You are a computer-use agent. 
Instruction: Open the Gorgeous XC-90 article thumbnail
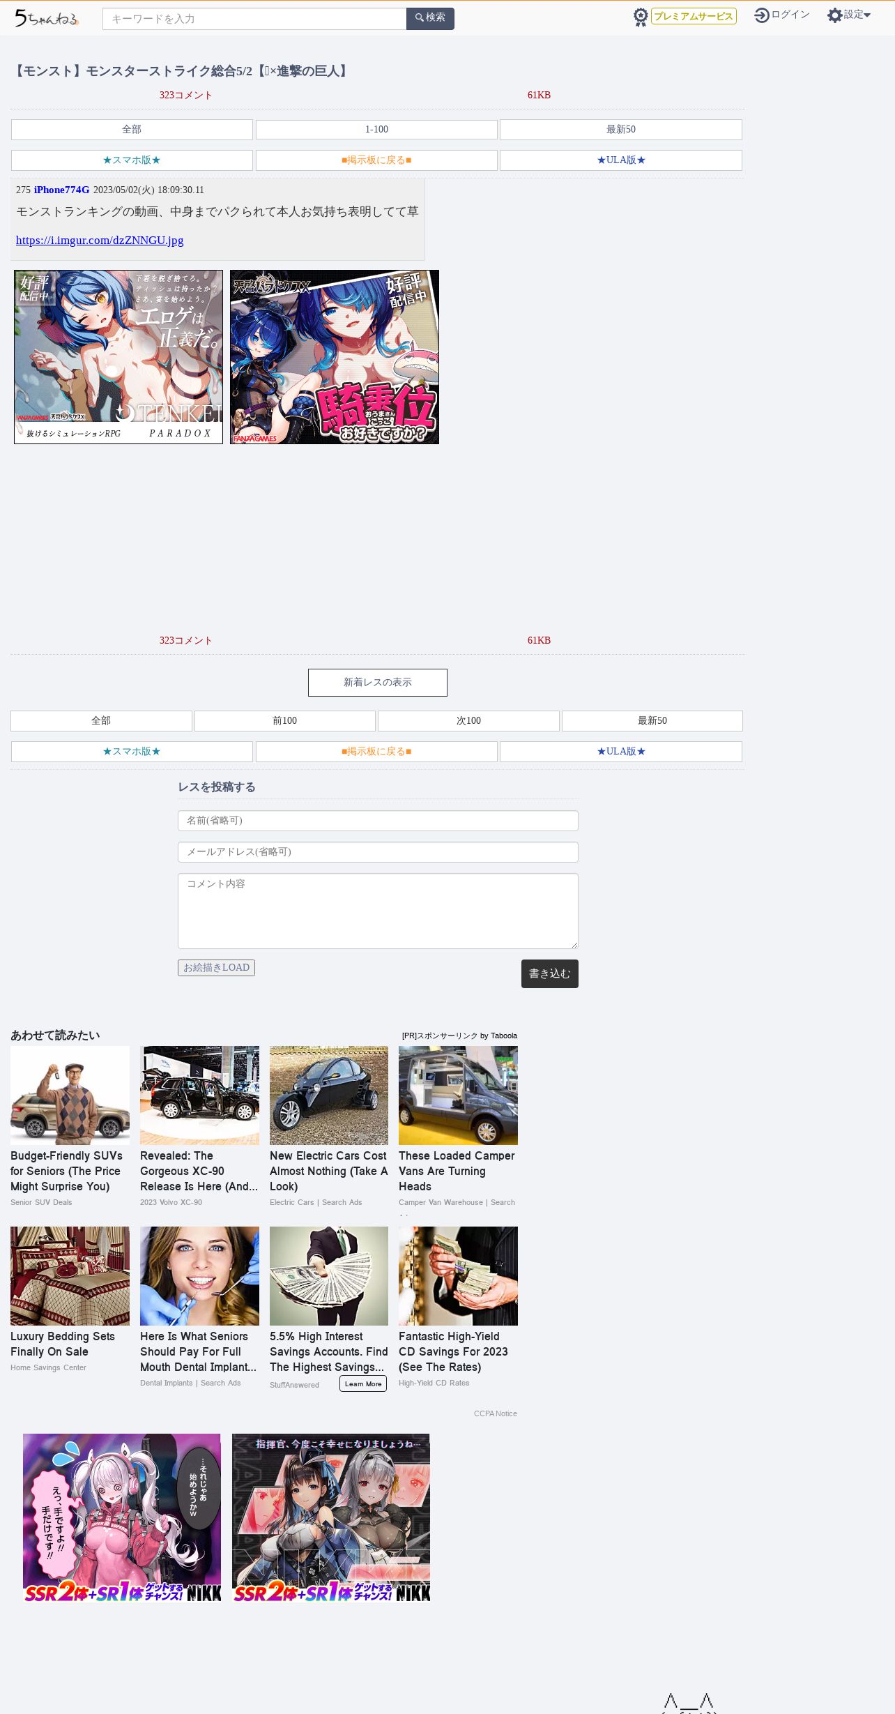pos(199,1095)
